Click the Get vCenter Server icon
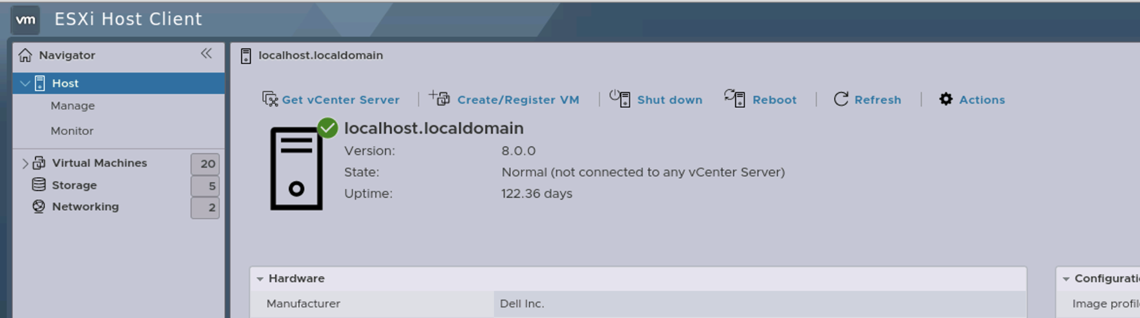Viewport: 1140px width, 318px height. [270, 99]
